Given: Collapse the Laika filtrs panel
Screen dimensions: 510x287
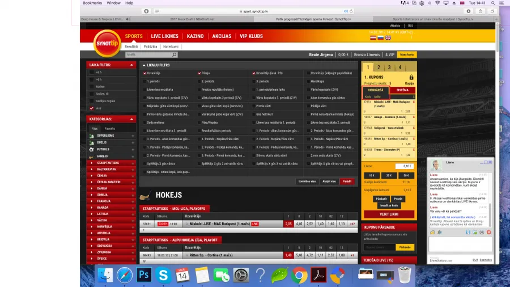Looking at the screenshot, I should coord(131,65).
